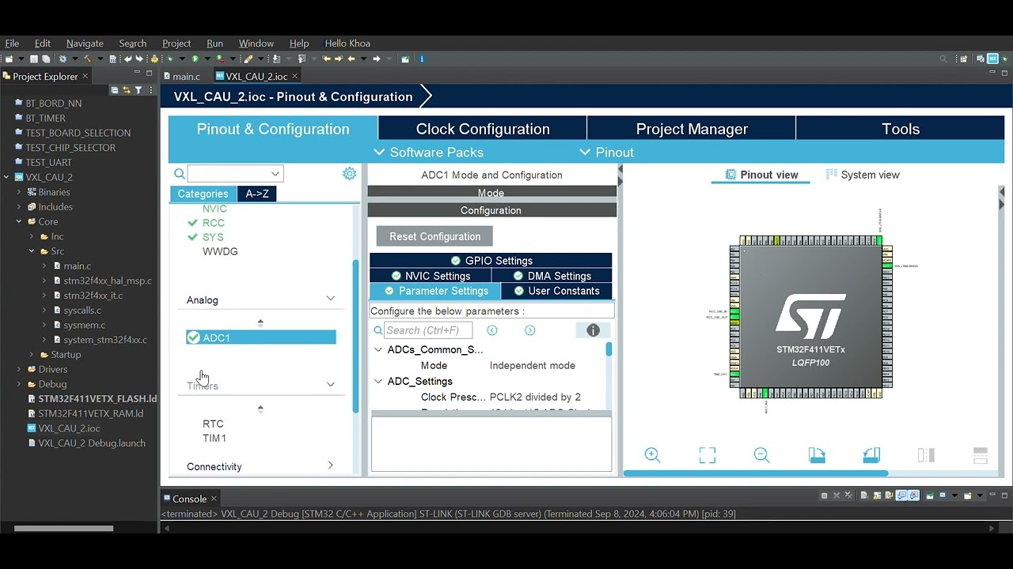Expand the Connectivity category

click(330, 465)
